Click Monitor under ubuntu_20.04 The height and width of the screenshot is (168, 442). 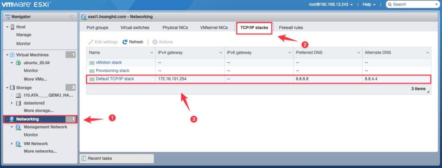pos(31,71)
